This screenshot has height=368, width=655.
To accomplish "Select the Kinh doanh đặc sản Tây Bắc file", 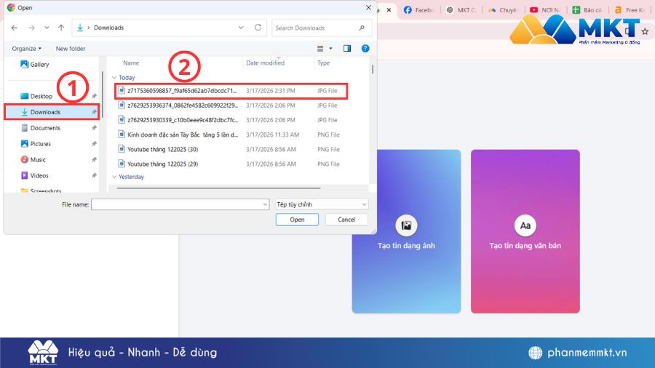I will 231,135.
